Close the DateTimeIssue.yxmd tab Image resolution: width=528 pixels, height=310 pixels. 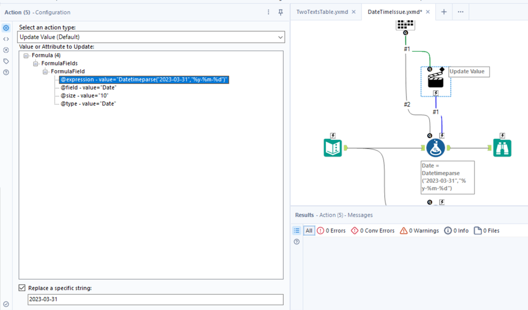[428, 12]
